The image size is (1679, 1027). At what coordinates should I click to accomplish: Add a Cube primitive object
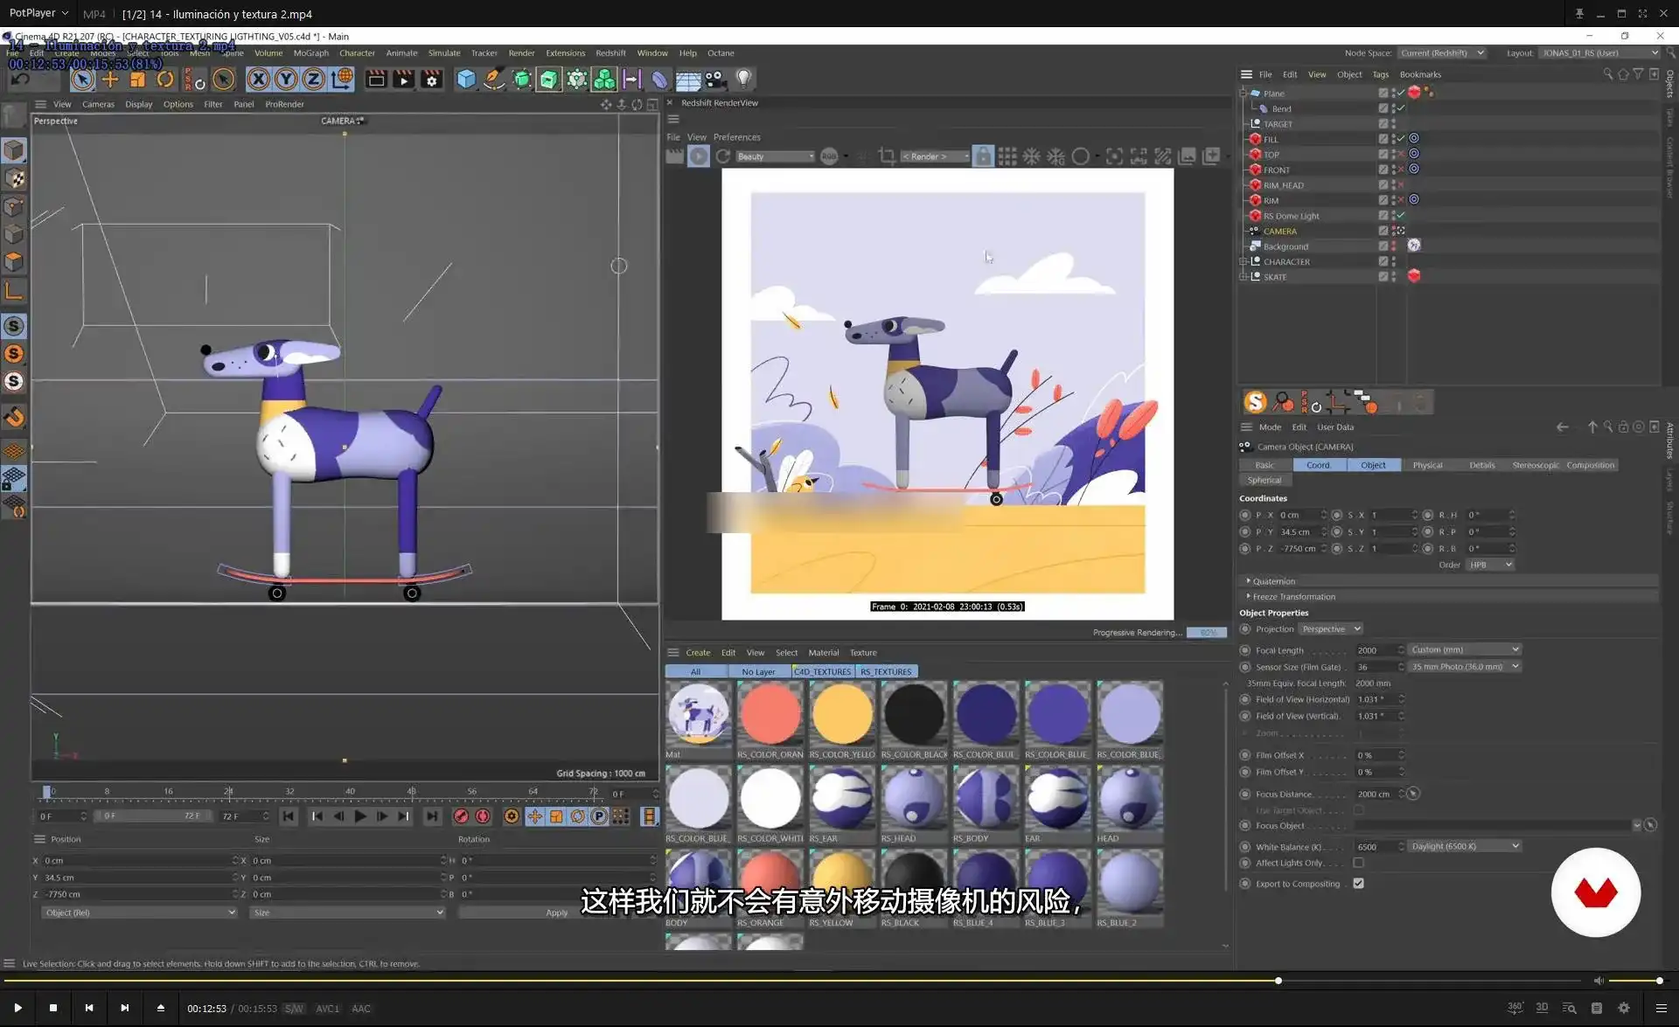click(x=466, y=80)
